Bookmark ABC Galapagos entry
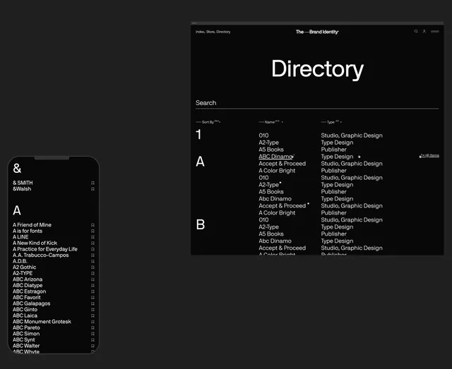The width and height of the screenshot is (452, 369). (93, 303)
